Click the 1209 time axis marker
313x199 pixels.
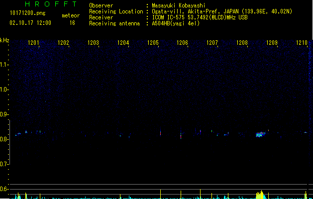coord(272,43)
